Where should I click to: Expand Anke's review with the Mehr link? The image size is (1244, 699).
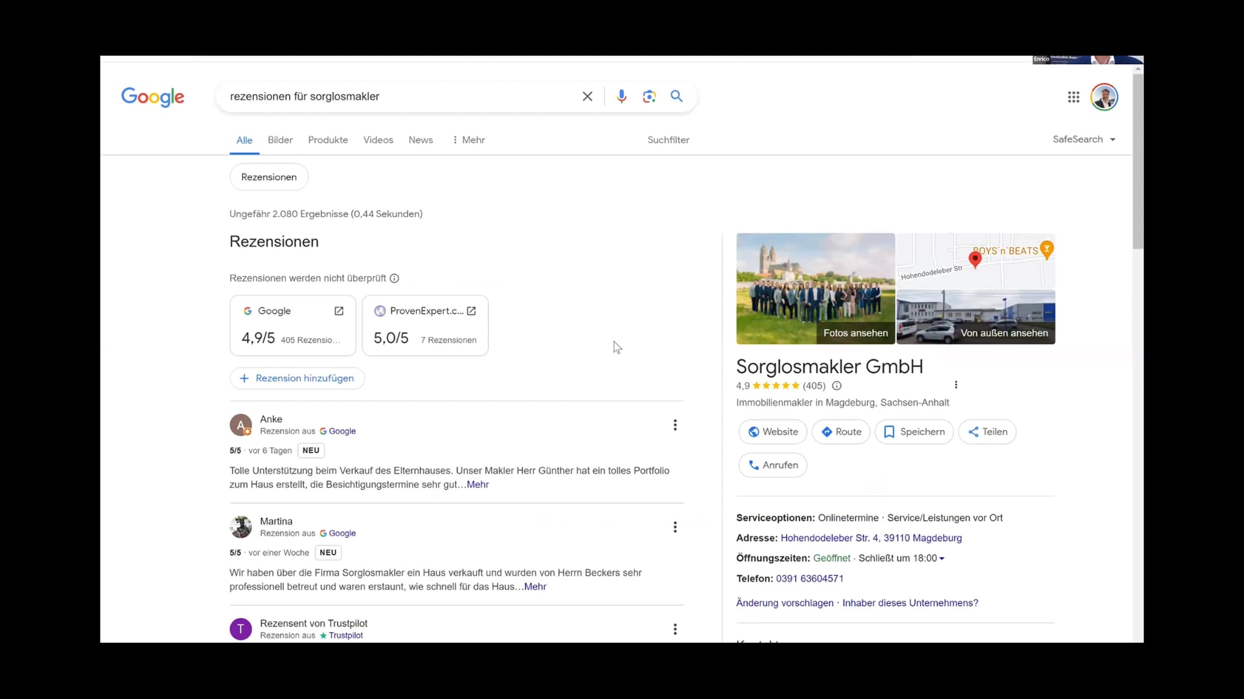(478, 485)
